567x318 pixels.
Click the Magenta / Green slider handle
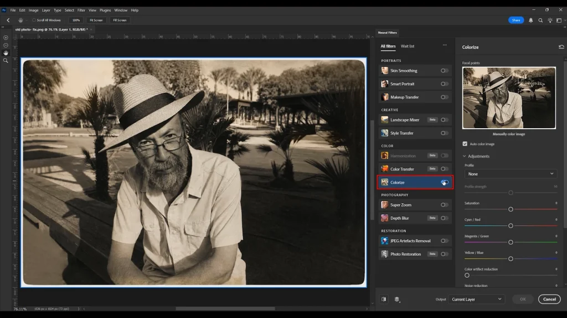coord(511,242)
